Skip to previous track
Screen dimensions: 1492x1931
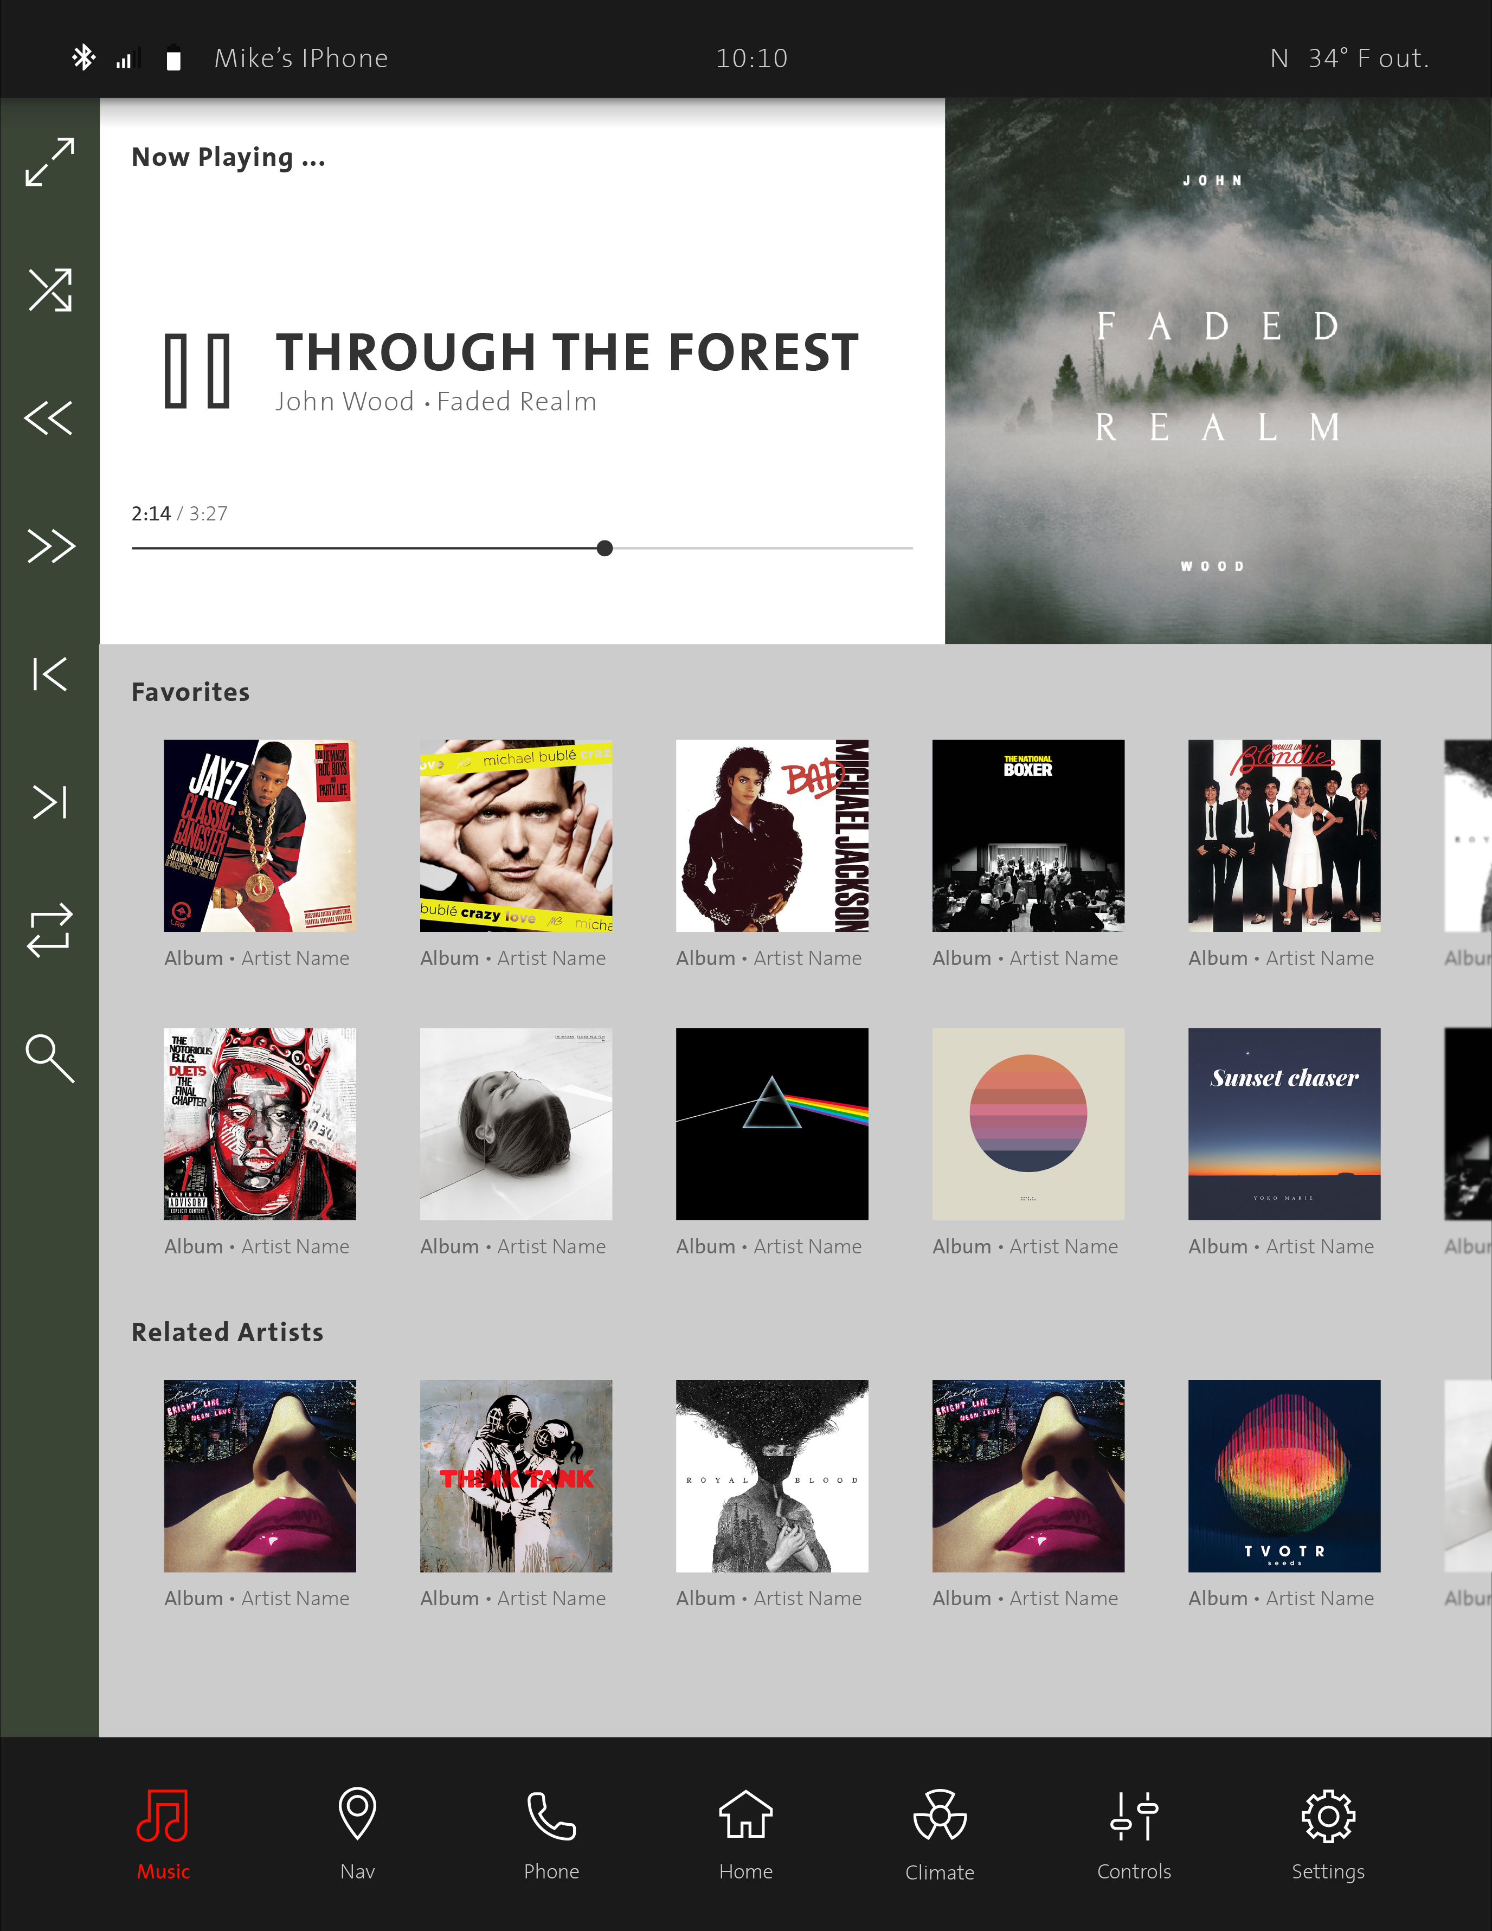click(x=49, y=674)
